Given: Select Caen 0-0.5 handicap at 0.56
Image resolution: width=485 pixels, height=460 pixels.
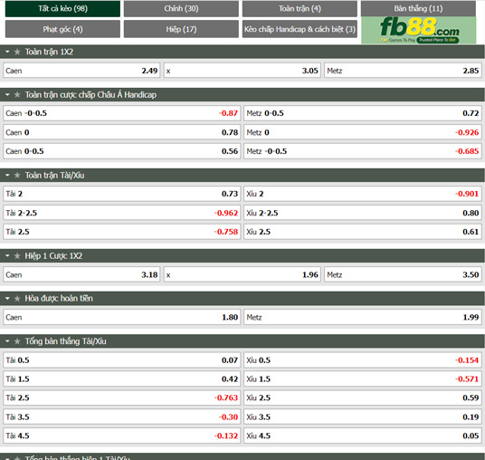Looking at the screenshot, I should tap(122, 151).
